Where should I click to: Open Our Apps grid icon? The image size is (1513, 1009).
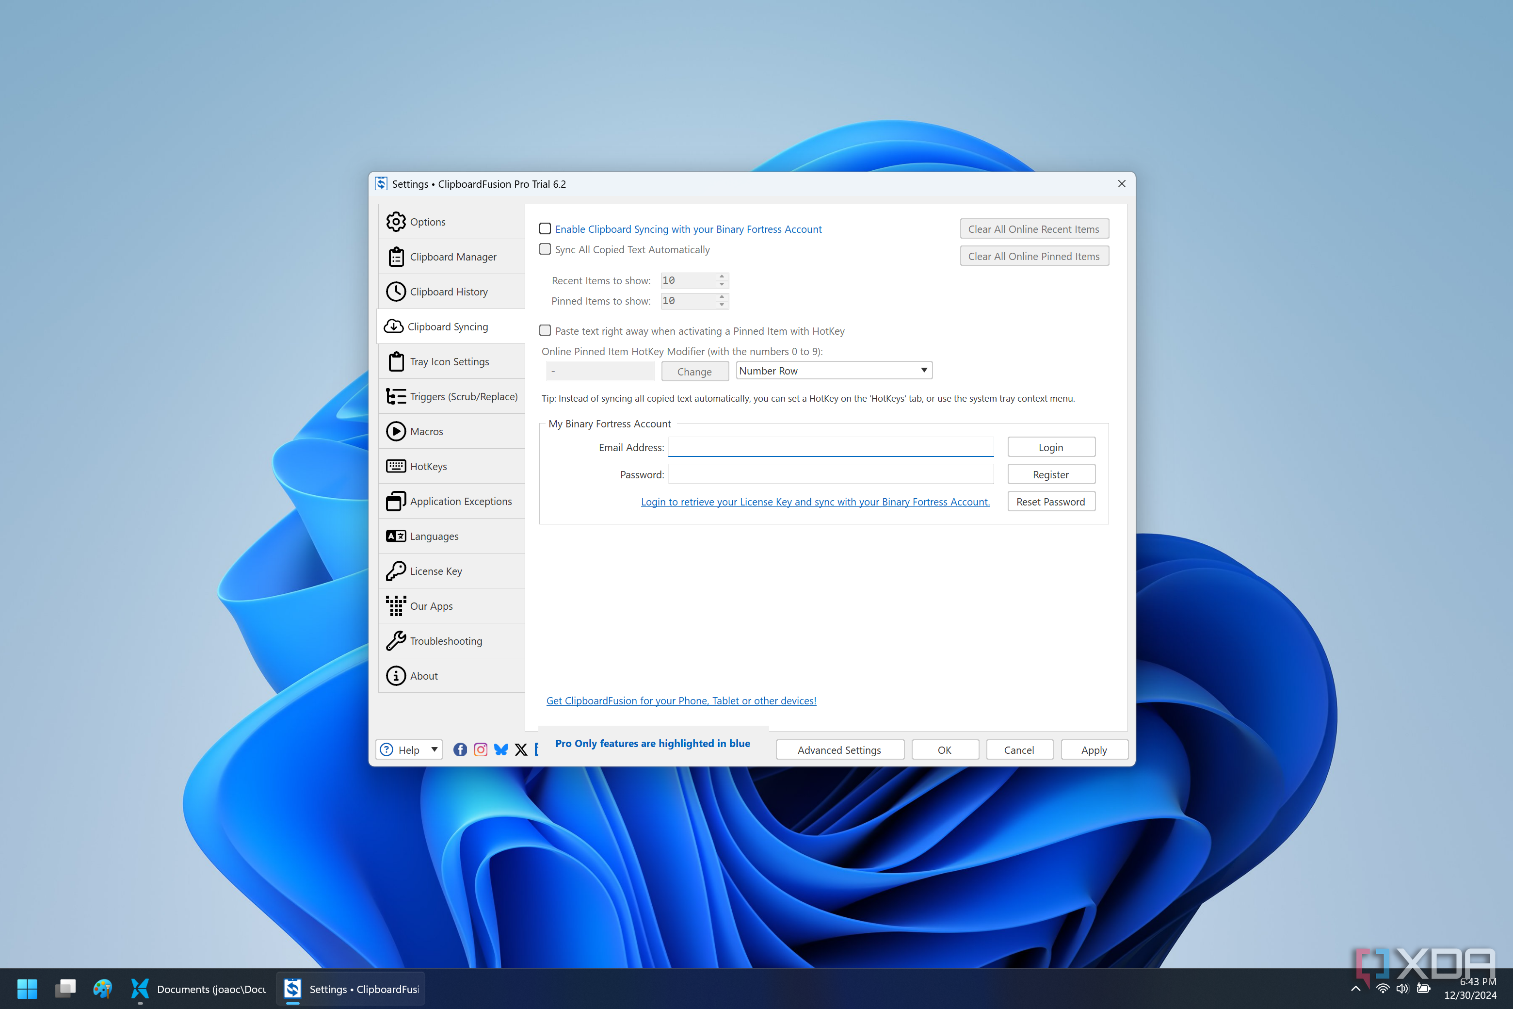click(396, 605)
